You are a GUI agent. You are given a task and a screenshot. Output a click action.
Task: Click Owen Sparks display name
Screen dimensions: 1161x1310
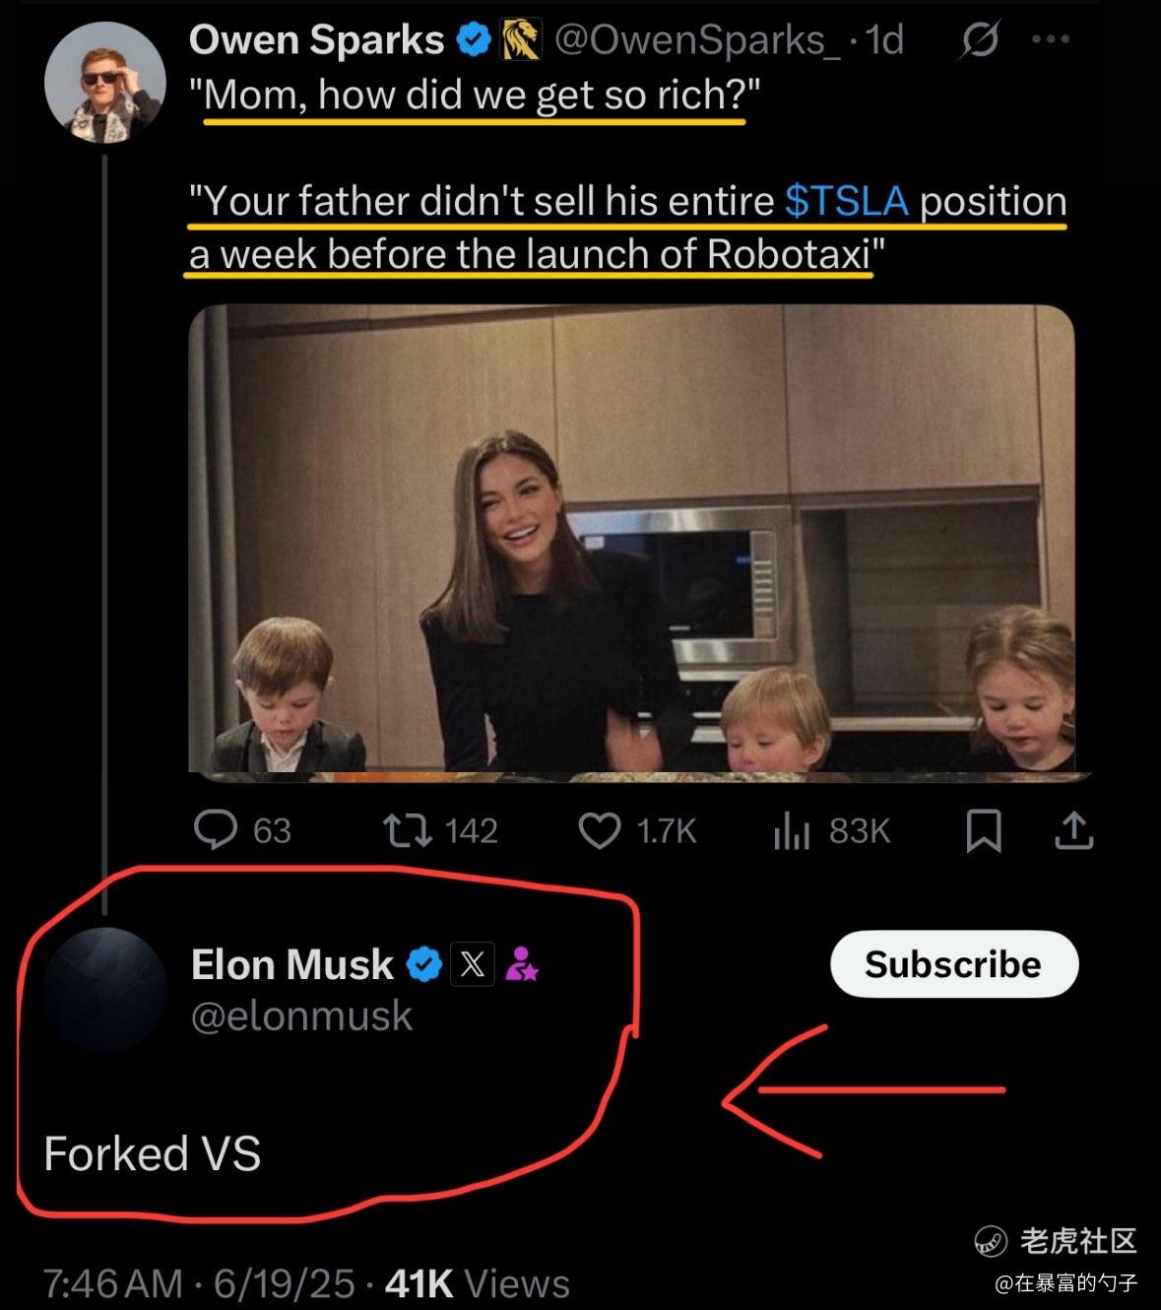tap(316, 40)
